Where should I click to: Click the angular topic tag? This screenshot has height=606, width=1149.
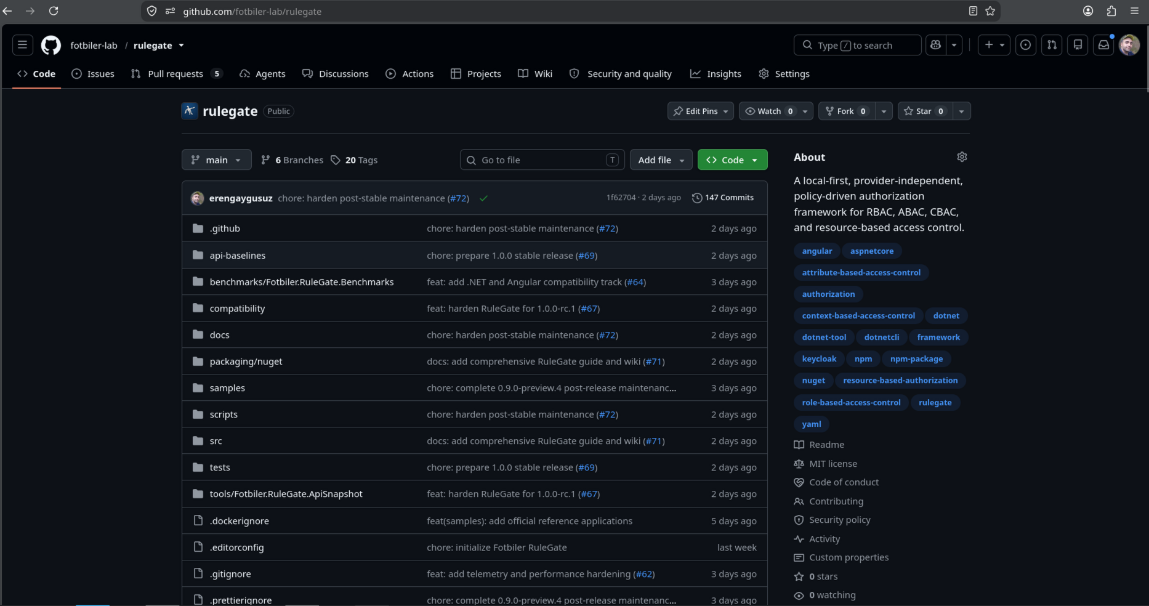pyautogui.click(x=817, y=251)
